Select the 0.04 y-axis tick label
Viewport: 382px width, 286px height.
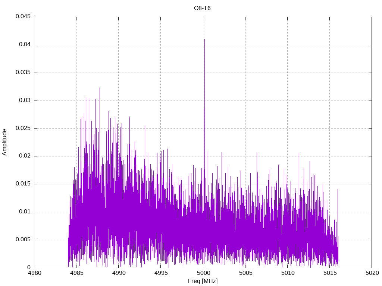(x=24, y=45)
